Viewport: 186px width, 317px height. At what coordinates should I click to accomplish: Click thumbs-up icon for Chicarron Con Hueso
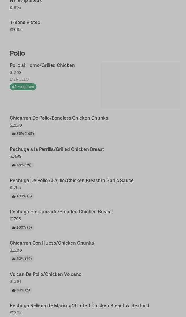pyautogui.click(x=14, y=259)
